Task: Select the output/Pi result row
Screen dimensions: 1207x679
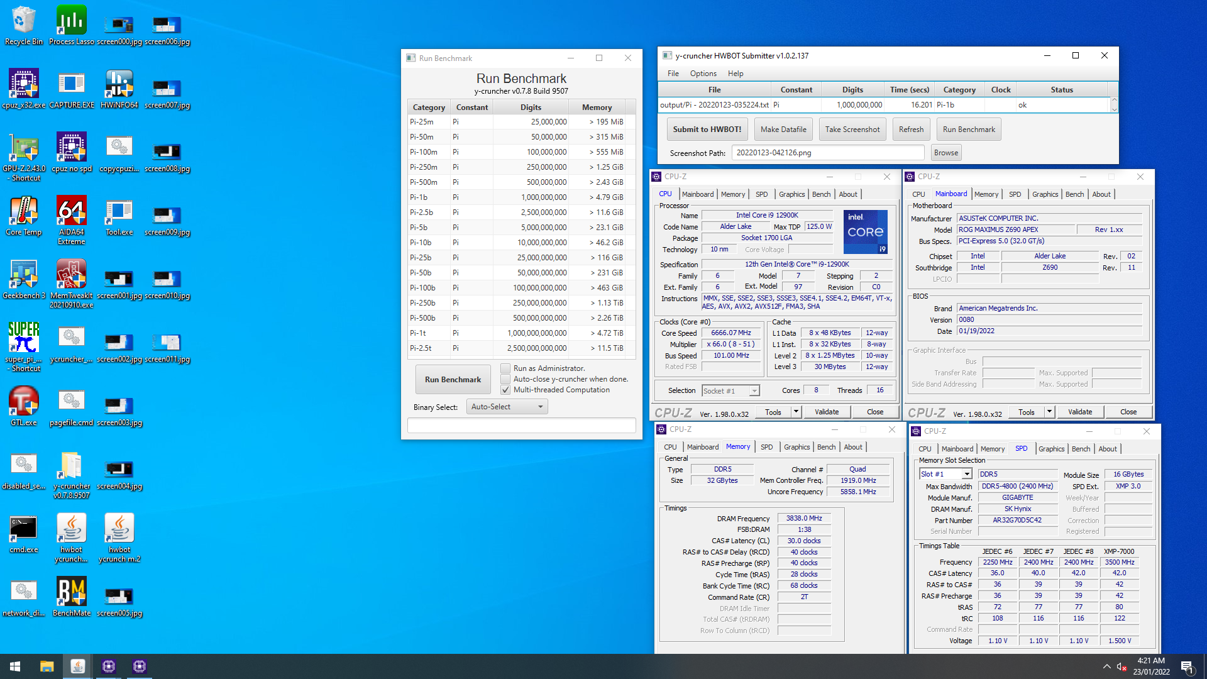Action: click(x=884, y=105)
